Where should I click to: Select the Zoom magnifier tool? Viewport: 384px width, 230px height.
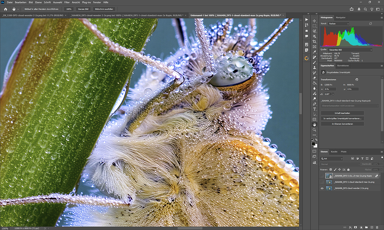click(314, 130)
